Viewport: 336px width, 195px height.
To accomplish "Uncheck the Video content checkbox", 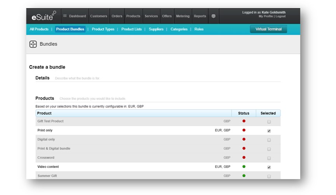I will coord(269,167).
